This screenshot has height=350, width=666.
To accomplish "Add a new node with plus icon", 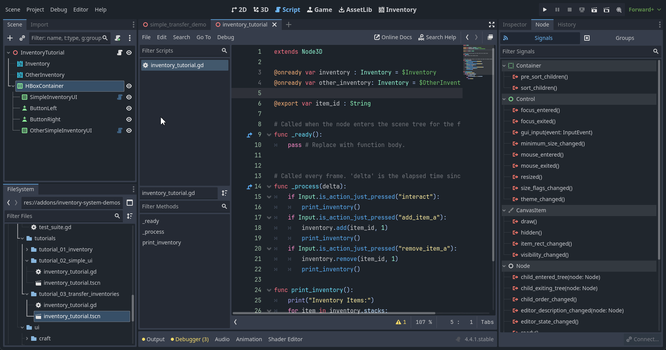I will pos(10,38).
